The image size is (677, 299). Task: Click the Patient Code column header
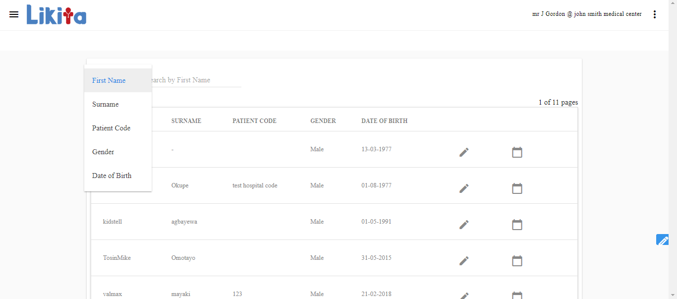click(x=254, y=121)
